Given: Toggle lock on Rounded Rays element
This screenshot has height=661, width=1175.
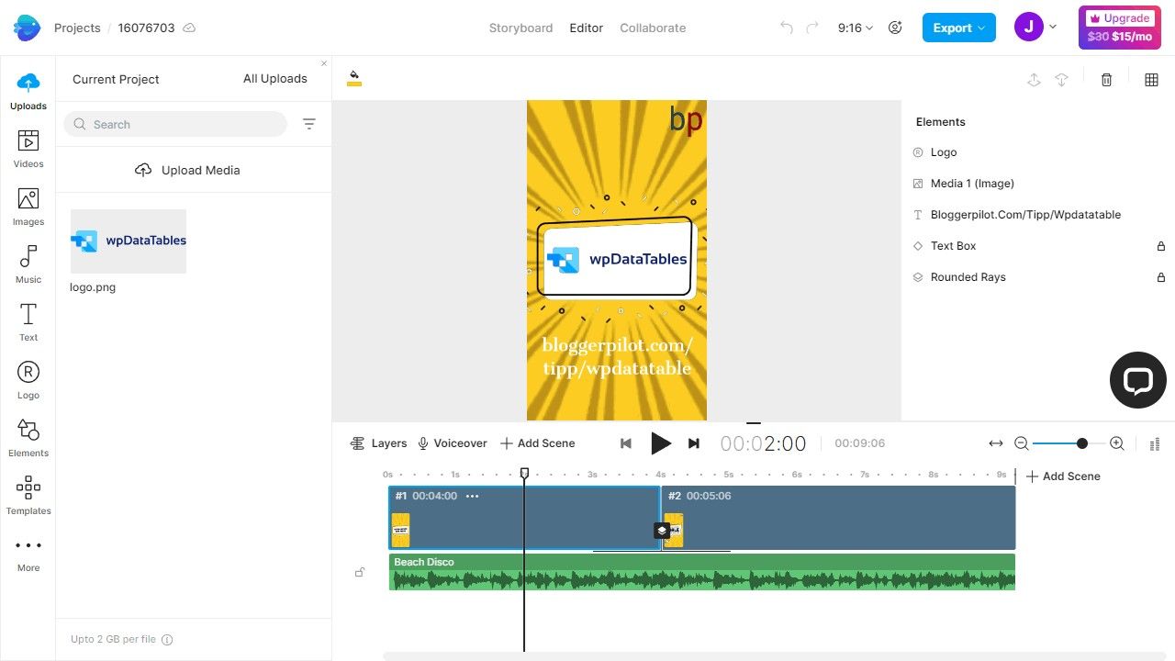Looking at the screenshot, I should [x=1160, y=277].
